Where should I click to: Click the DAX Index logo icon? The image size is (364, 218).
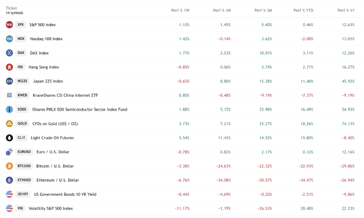point(9,53)
